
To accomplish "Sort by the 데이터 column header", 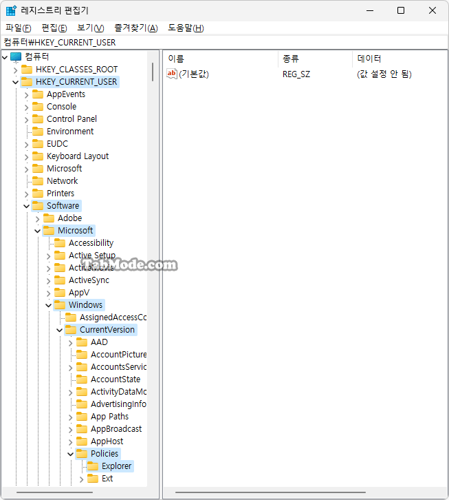I will (x=369, y=59).
